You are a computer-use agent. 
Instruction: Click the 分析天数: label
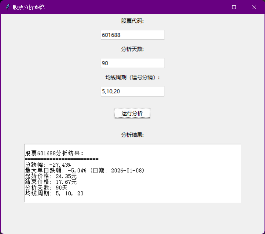pyautogui.click(x=132, y=49)
